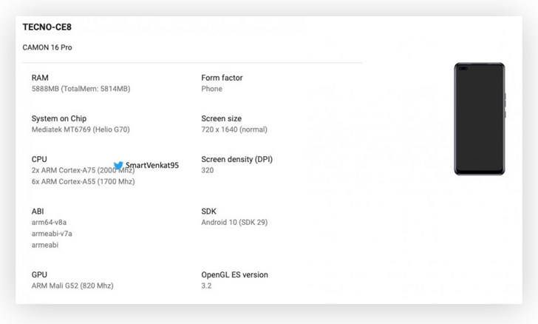Click the CAMON 16 Pro phone image
This screenshot has height=324, width=538.
pyautogui.click(x=480, y=119)
